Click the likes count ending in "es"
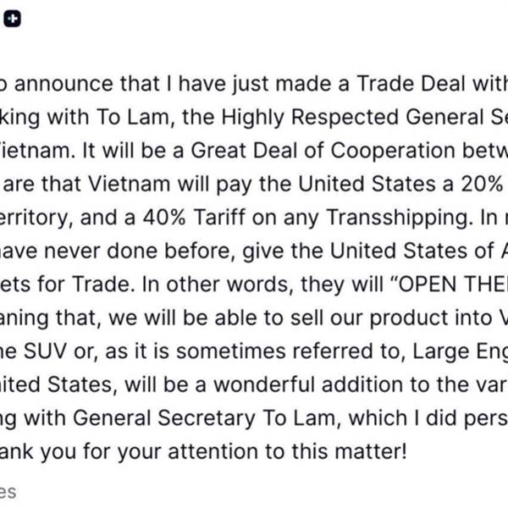 pos(8,492)
